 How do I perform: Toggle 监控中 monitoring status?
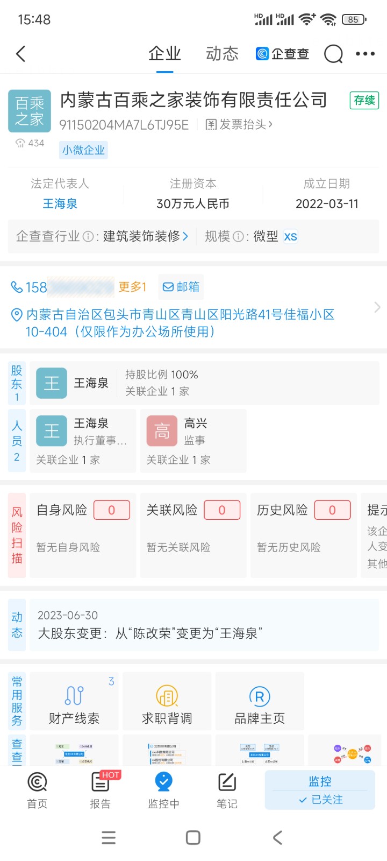163,790
